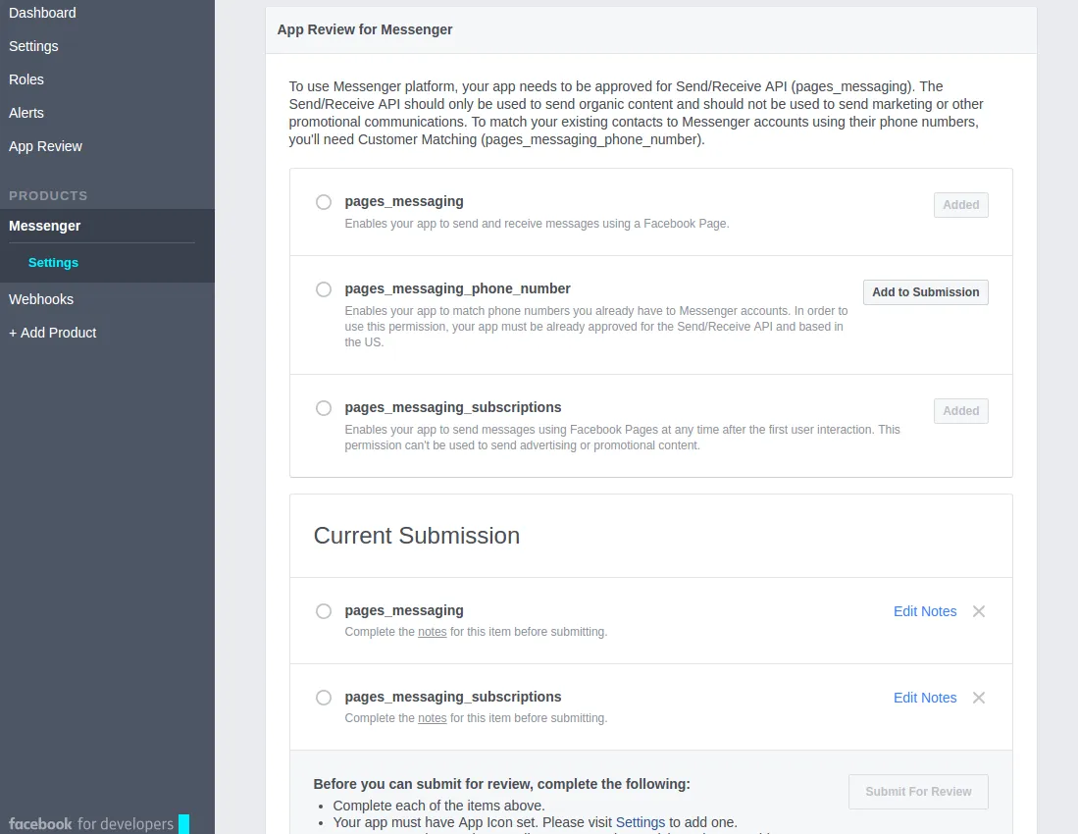Screen dimensions: 1078x834
Task: Open Edit Notes for pages_messaging_subscriptions
Action: [x=924, y=698]
